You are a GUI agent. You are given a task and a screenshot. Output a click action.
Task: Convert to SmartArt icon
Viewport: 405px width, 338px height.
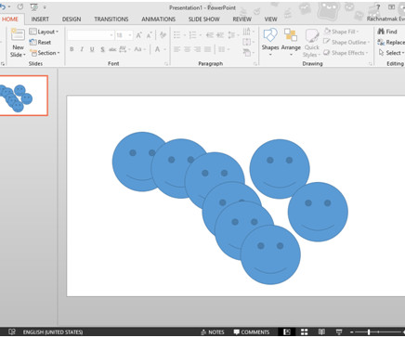pos(248,53)
